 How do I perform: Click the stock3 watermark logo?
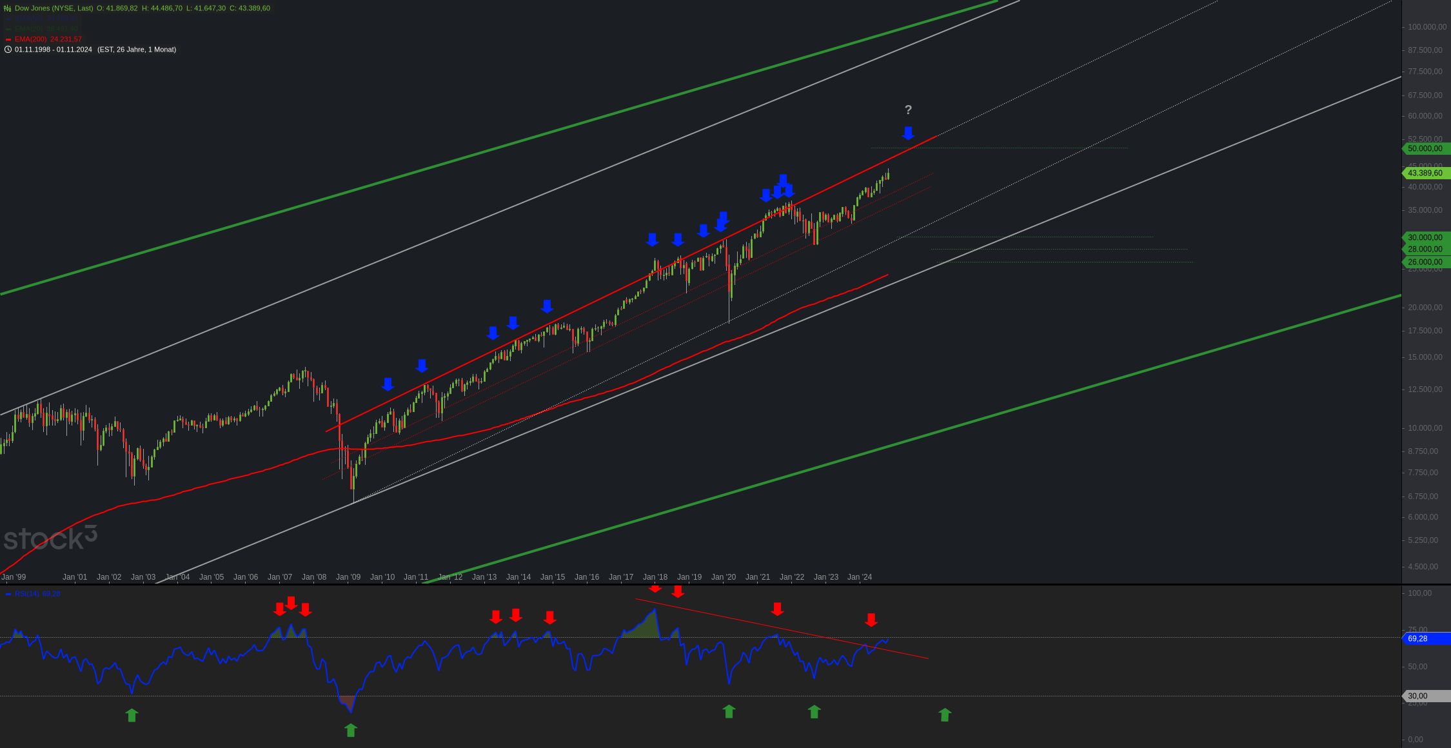click(x=50, y=538)
